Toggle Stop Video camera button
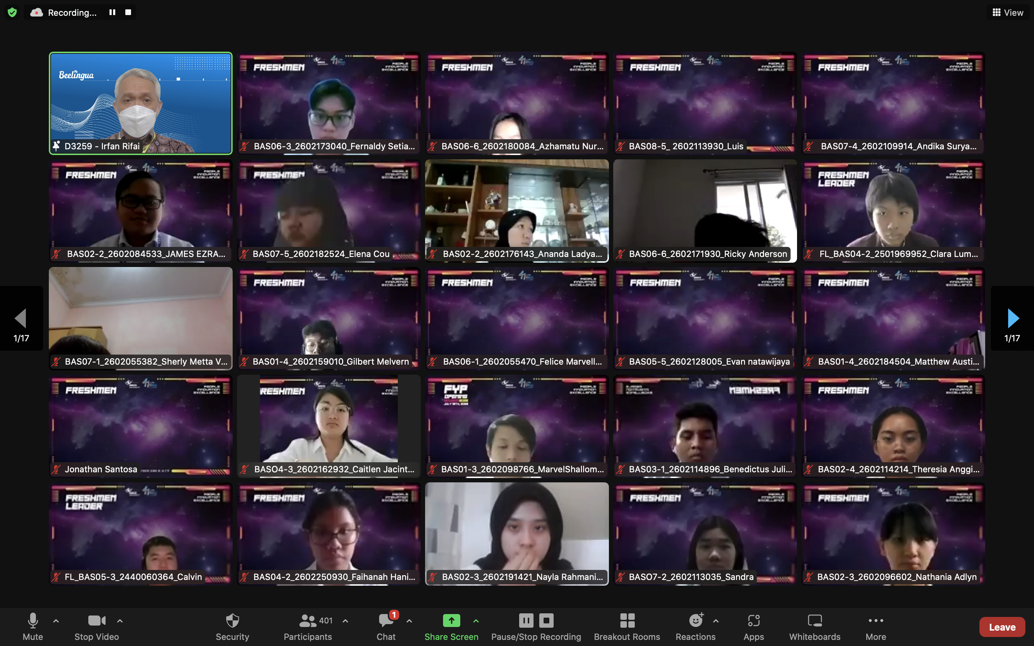The width and height of the screenshot is (1034, 646). point(97,621)
